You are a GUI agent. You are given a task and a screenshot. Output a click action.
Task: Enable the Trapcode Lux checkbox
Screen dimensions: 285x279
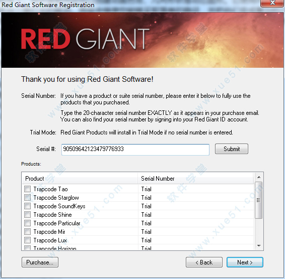point(28,240)
